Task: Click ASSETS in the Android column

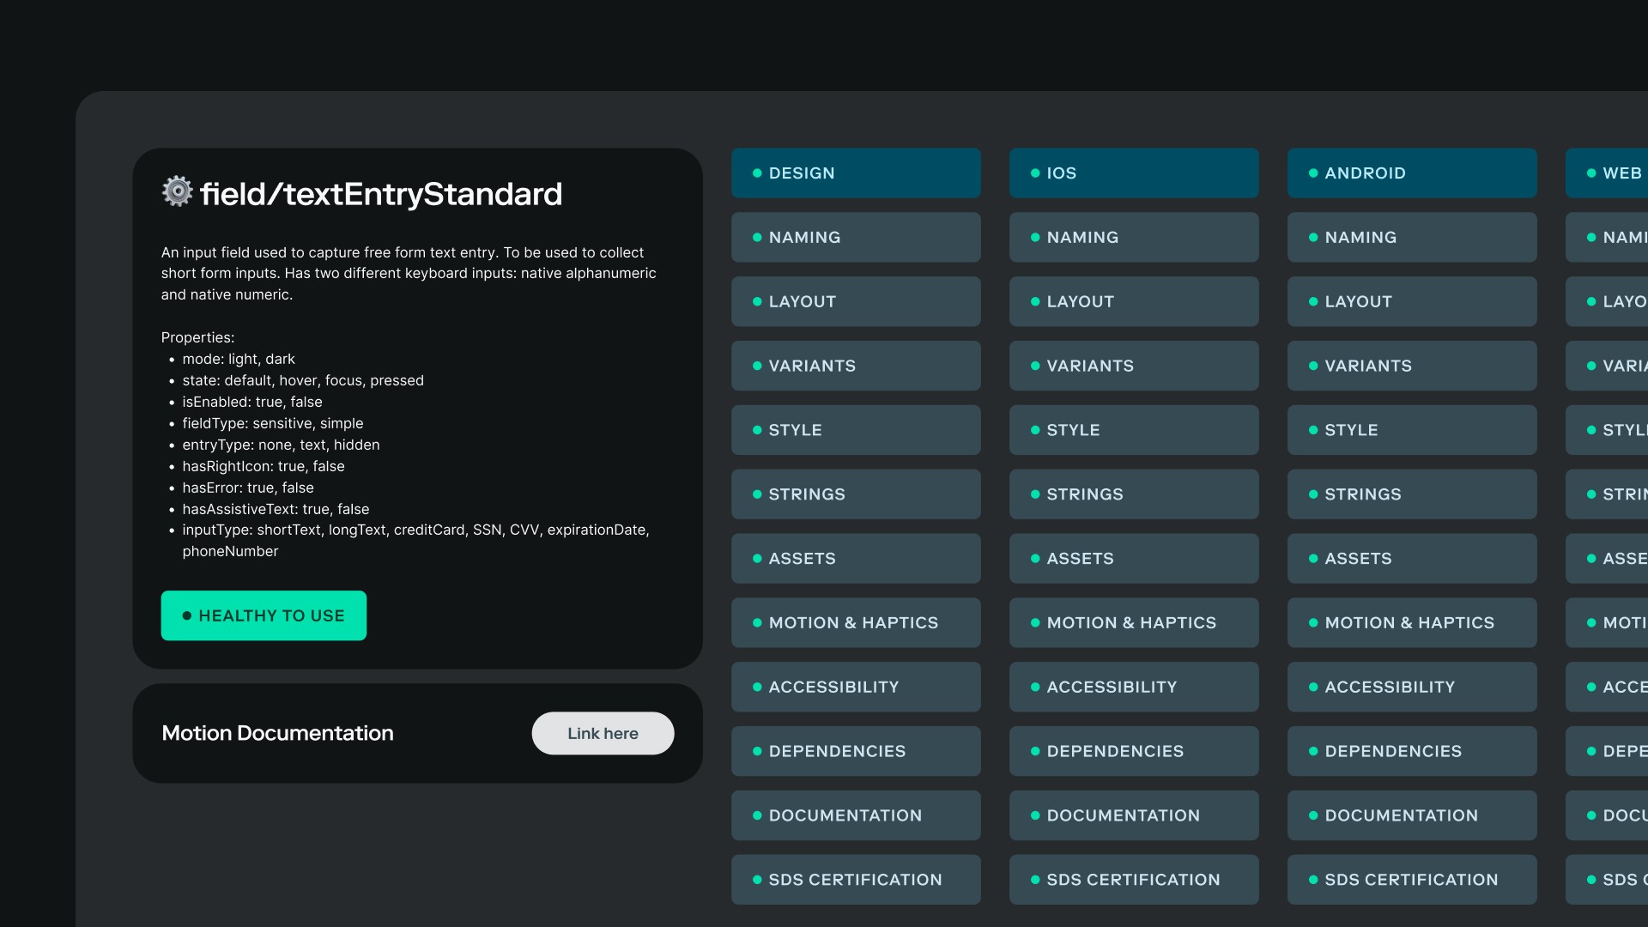Action: tap(1412, 559)
